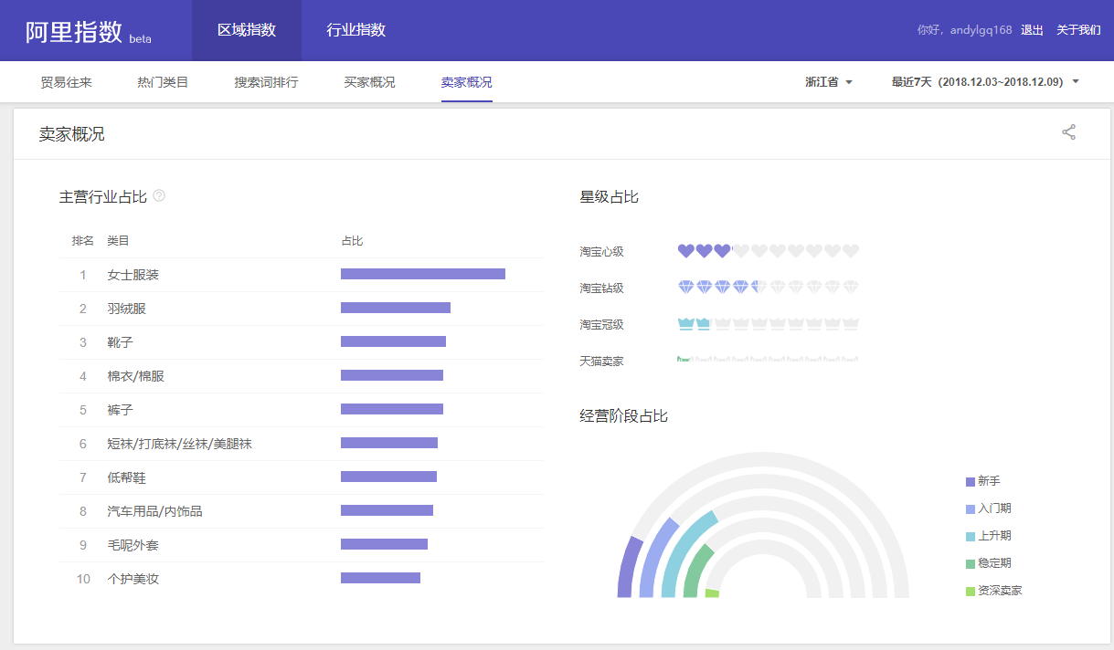The image size is (1114, 650).
Task: Open the 关于我们 link
Action: [x=1078, y=30]
